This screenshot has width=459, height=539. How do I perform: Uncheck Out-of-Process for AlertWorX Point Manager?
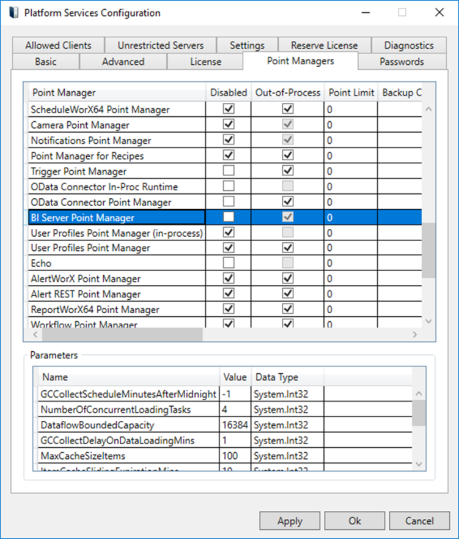tap(288, 279)
